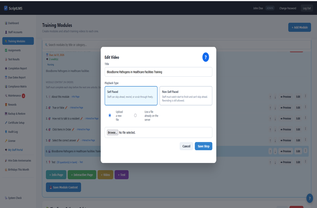Move 'Click Items In Order' step up
The width and height of the screenshot is (317, 208).
(x=270, y=130)
